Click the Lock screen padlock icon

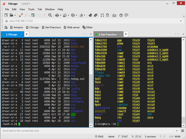(108, 15)
